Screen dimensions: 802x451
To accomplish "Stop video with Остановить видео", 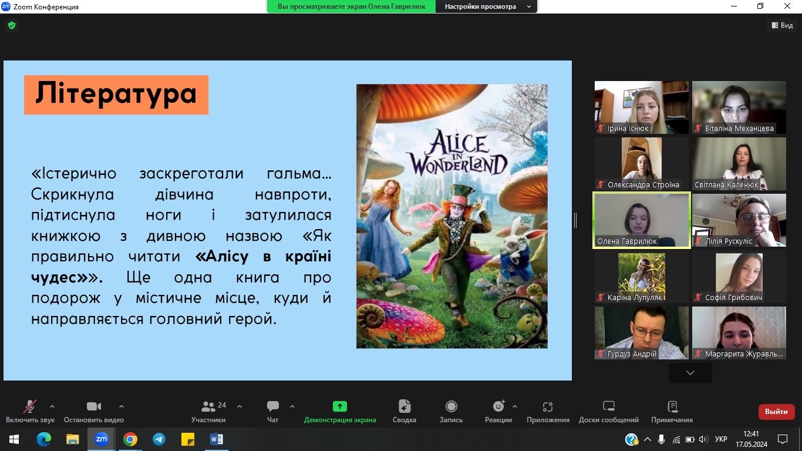I will click(94, 411).
